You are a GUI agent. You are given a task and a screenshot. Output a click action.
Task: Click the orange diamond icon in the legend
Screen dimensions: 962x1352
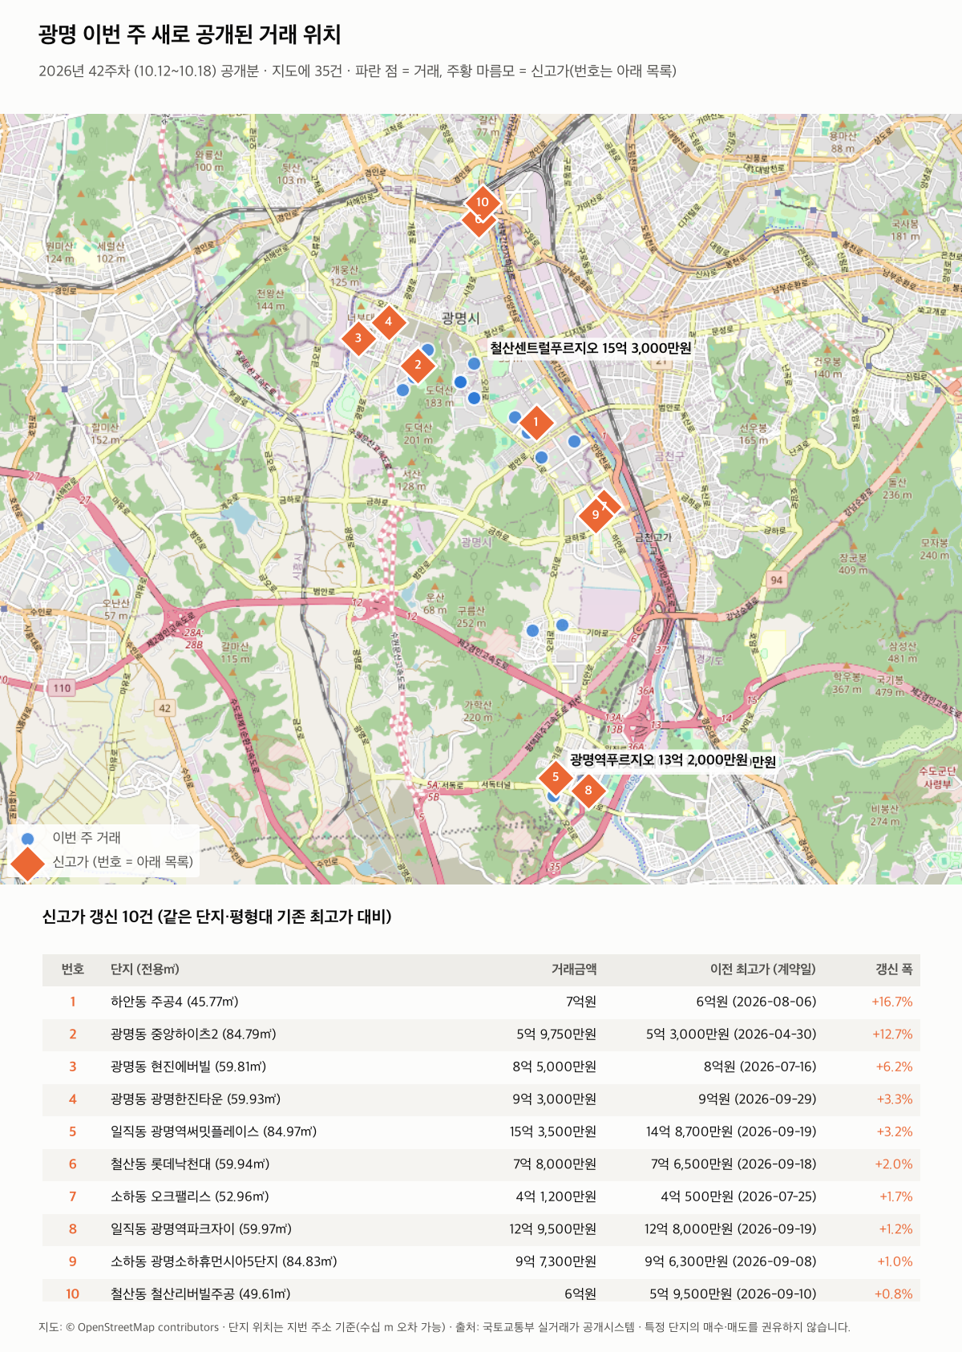pyautogui.click(x=28, y=862)
